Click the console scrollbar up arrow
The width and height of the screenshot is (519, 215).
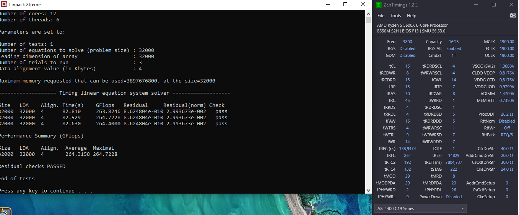tap(369, 13)
